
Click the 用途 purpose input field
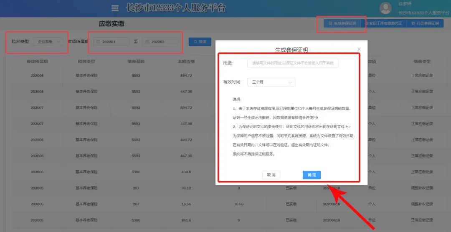click(x=292, y=63)
